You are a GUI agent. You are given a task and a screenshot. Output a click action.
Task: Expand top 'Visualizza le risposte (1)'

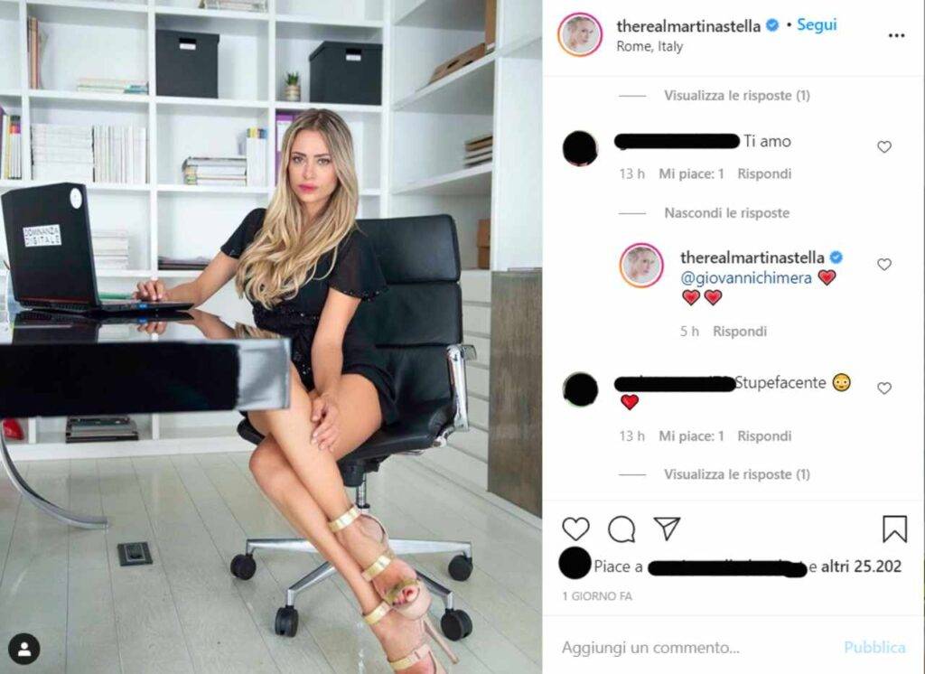click(737, 96)
